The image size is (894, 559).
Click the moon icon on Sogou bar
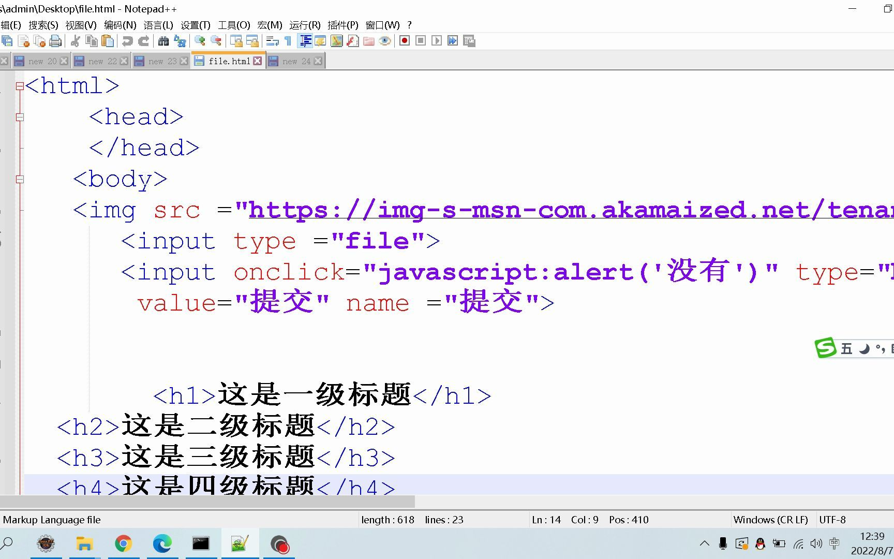pos(864,349)
